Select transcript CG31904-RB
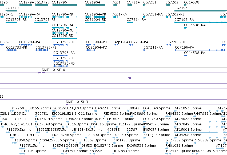The width and height of the screenshot is (227, 155). point(95,14)
